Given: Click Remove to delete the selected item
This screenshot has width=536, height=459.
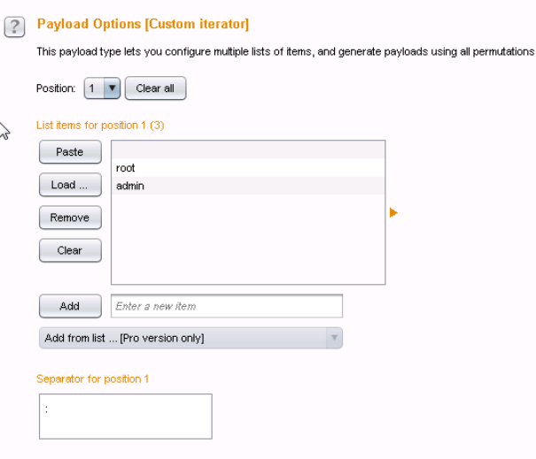Looking at the screenshot, I should (70, 218).
